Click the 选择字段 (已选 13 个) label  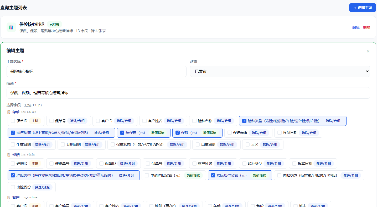tap(24, 105)
